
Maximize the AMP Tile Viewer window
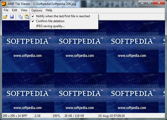(149, 3)
